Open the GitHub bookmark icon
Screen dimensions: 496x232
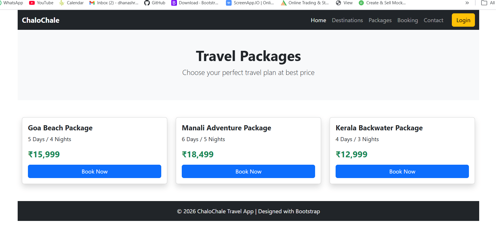click(147, 3)
